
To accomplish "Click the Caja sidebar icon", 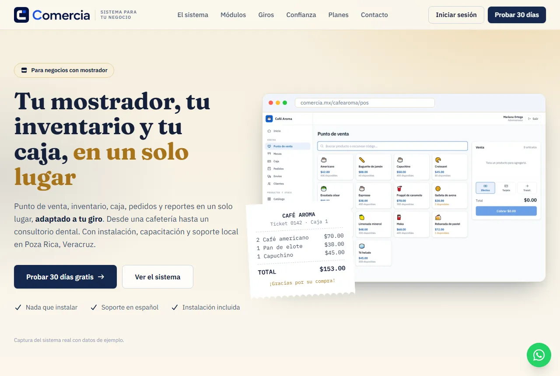I will (x=269, y=161).
